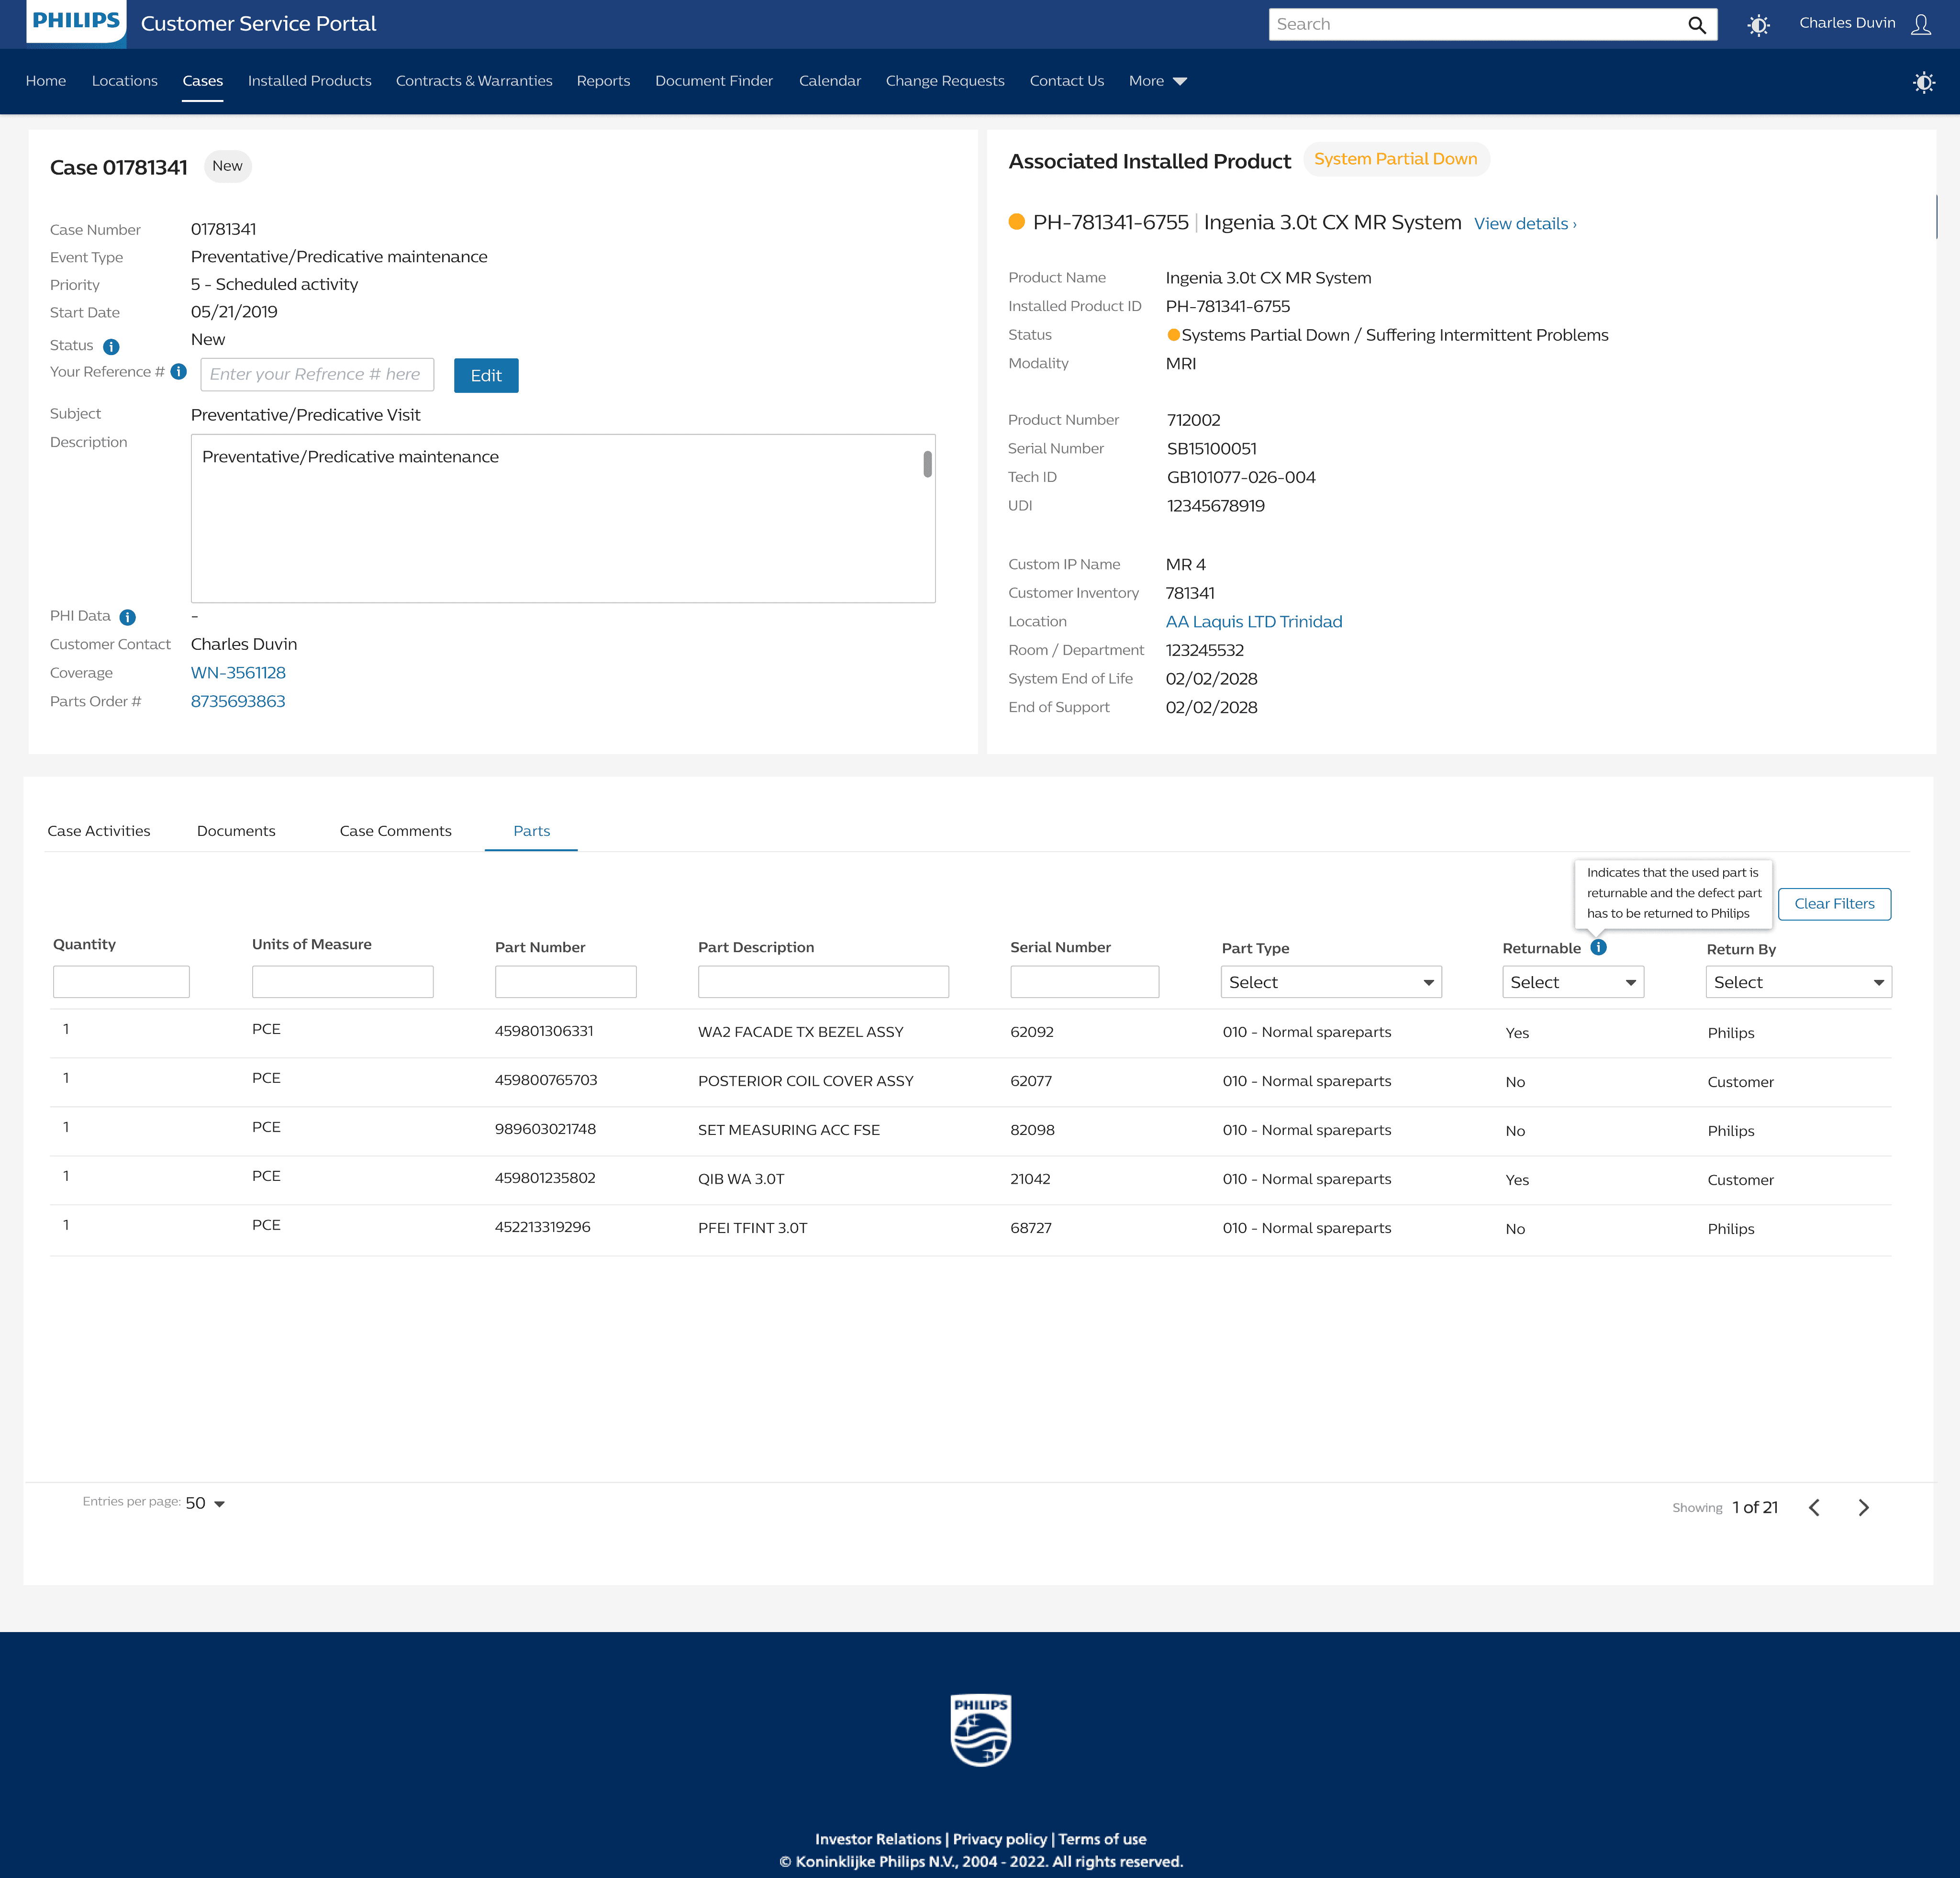The image size is (1960, 1878).
Task: Click the Your Reference # info icon
Action: coord(179,372)
